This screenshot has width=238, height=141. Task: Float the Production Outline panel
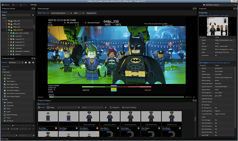click(x=32, y=8)
